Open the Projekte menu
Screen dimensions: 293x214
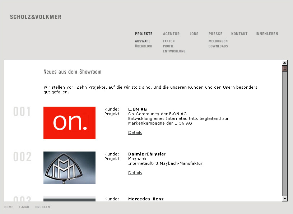tap(144, 34)
